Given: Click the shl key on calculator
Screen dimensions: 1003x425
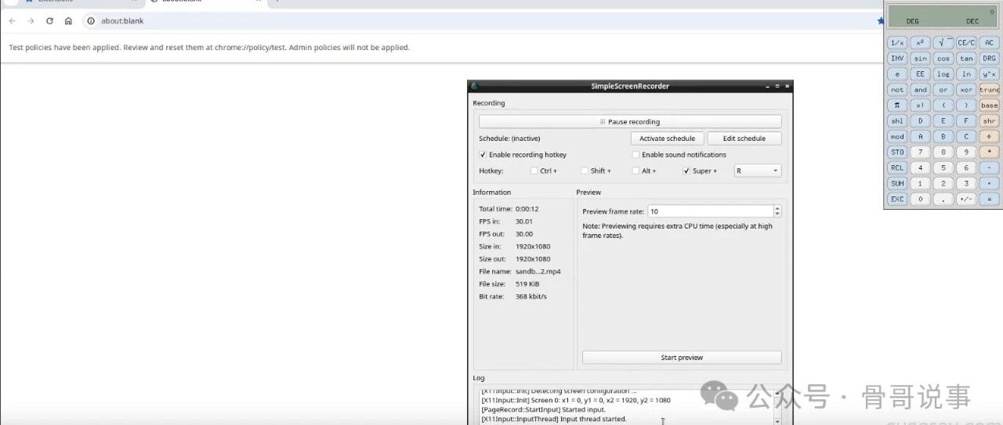Looking at the screenshot, I should pos(897,121).
